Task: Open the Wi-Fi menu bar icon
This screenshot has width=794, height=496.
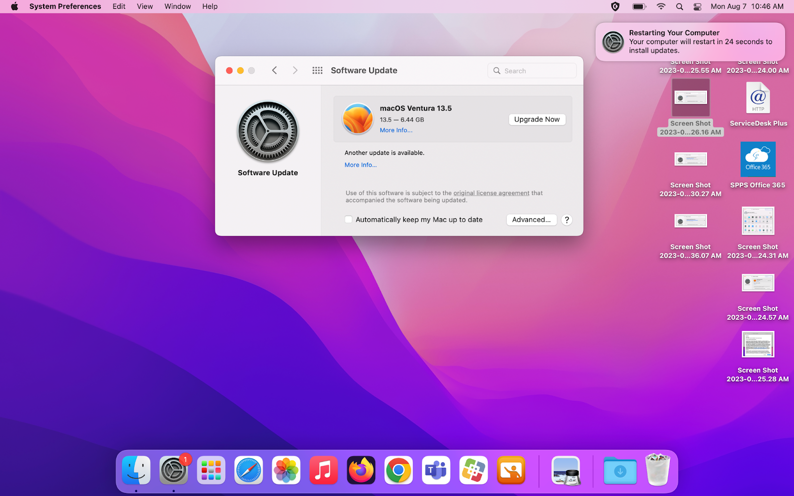Action: point(661,6)
